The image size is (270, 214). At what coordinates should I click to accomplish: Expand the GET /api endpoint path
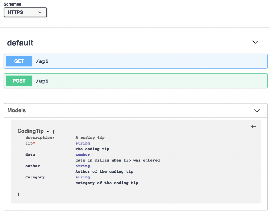[42, 61]
